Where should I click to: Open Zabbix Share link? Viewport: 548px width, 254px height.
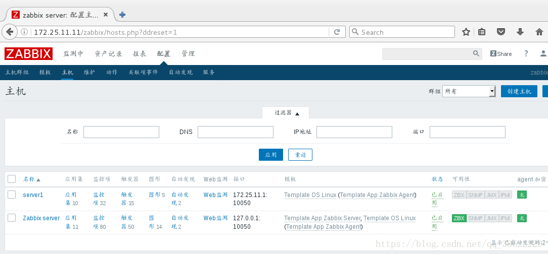[501, 53]
